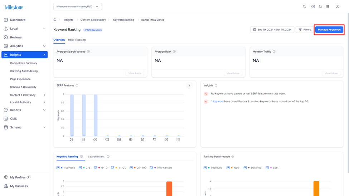Uncheck the 1st Place checkbox

pos(58,168)
